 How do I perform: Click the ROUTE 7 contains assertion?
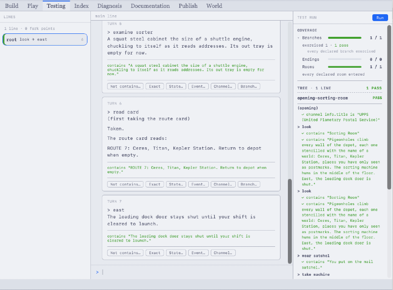pos(187,170)
